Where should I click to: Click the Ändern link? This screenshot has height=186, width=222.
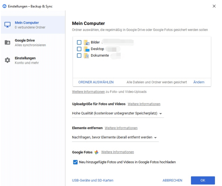tap(199, 82)
